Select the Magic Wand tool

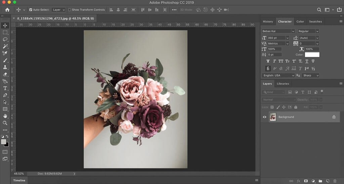pos(5,46)
